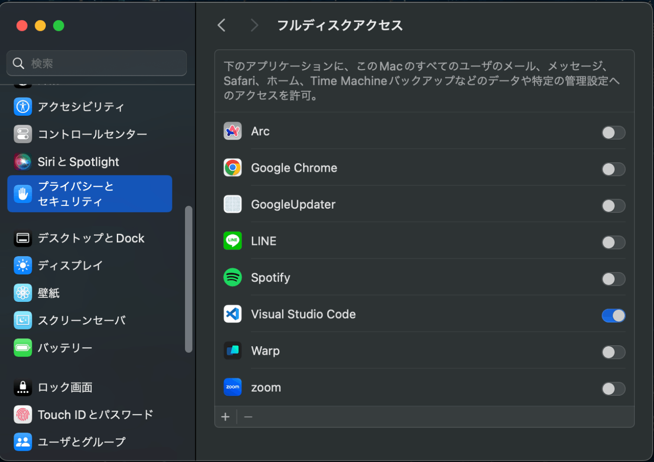
Task: Toggle Google Chrome full disk access
Action: pyautogui.click(x=613, y=169)
